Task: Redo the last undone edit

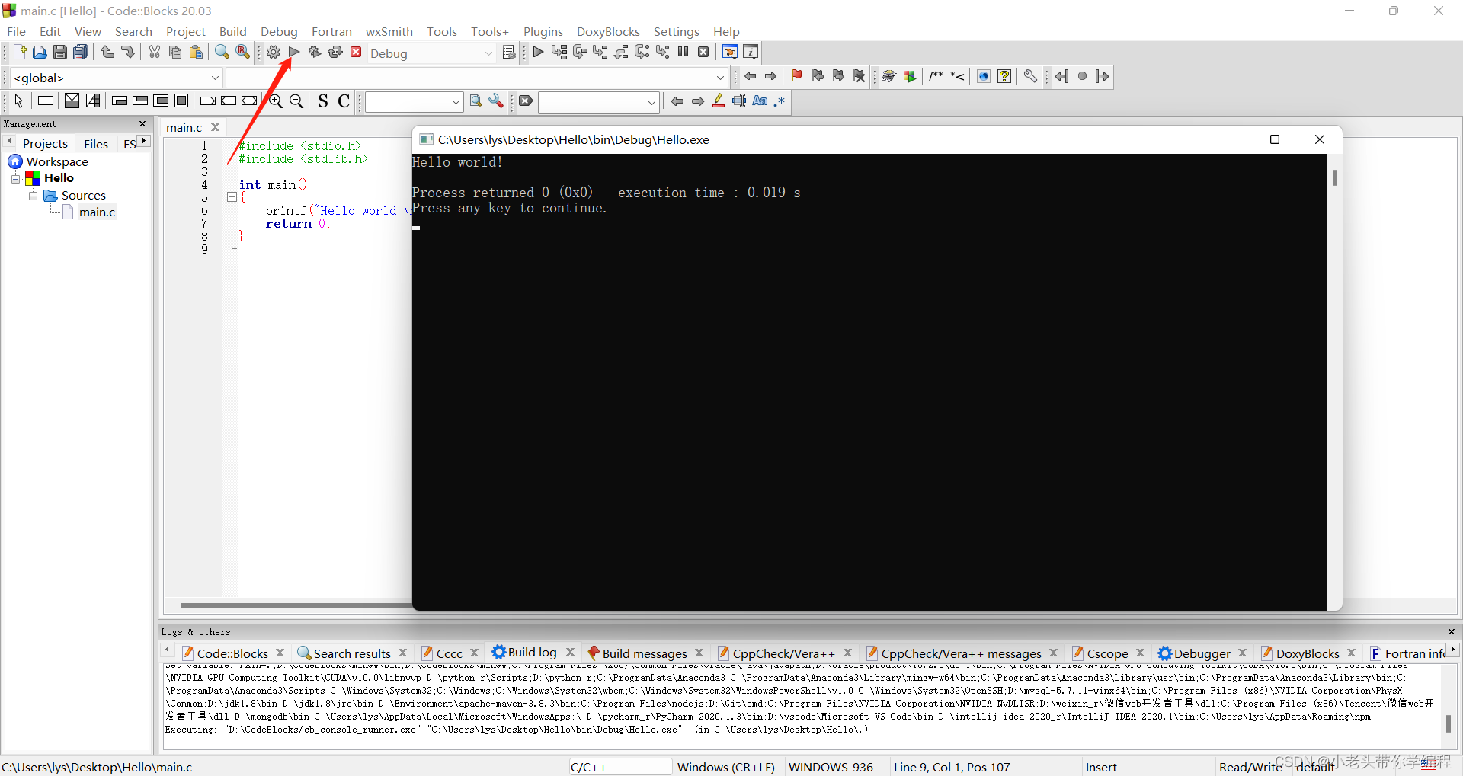Action: pos(128,52)
